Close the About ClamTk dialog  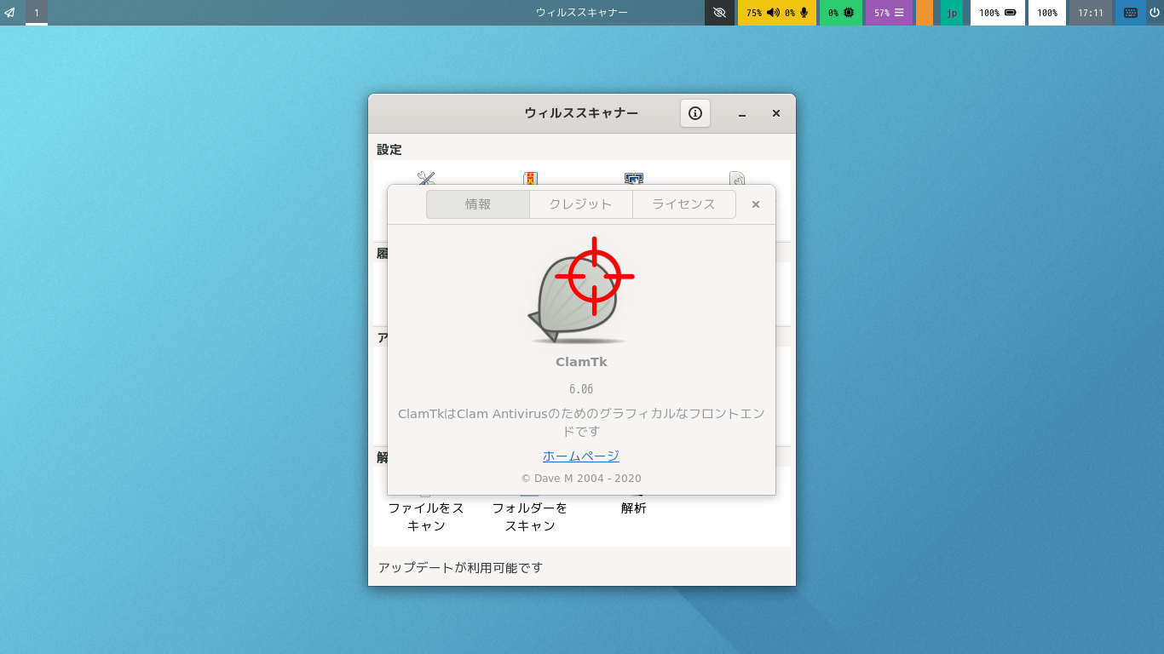(x=756, y=204)
